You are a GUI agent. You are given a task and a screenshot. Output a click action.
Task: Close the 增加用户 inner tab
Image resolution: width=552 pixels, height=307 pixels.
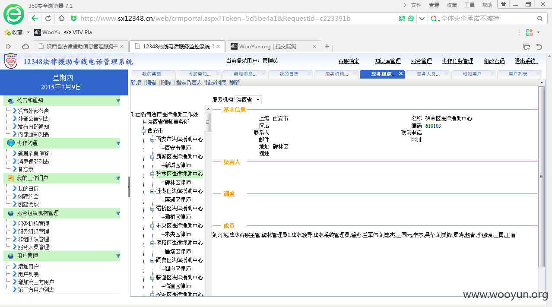coord(492,74)
